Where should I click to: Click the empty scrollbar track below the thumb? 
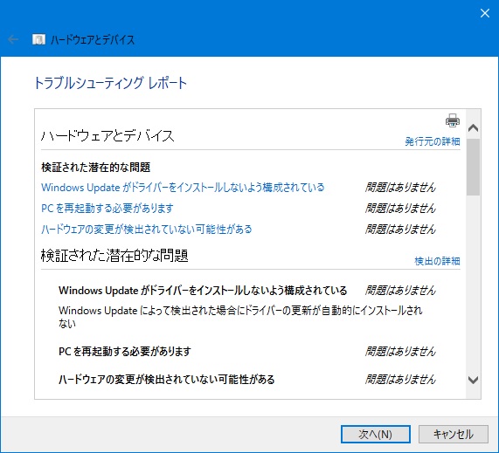pos(474,283)
